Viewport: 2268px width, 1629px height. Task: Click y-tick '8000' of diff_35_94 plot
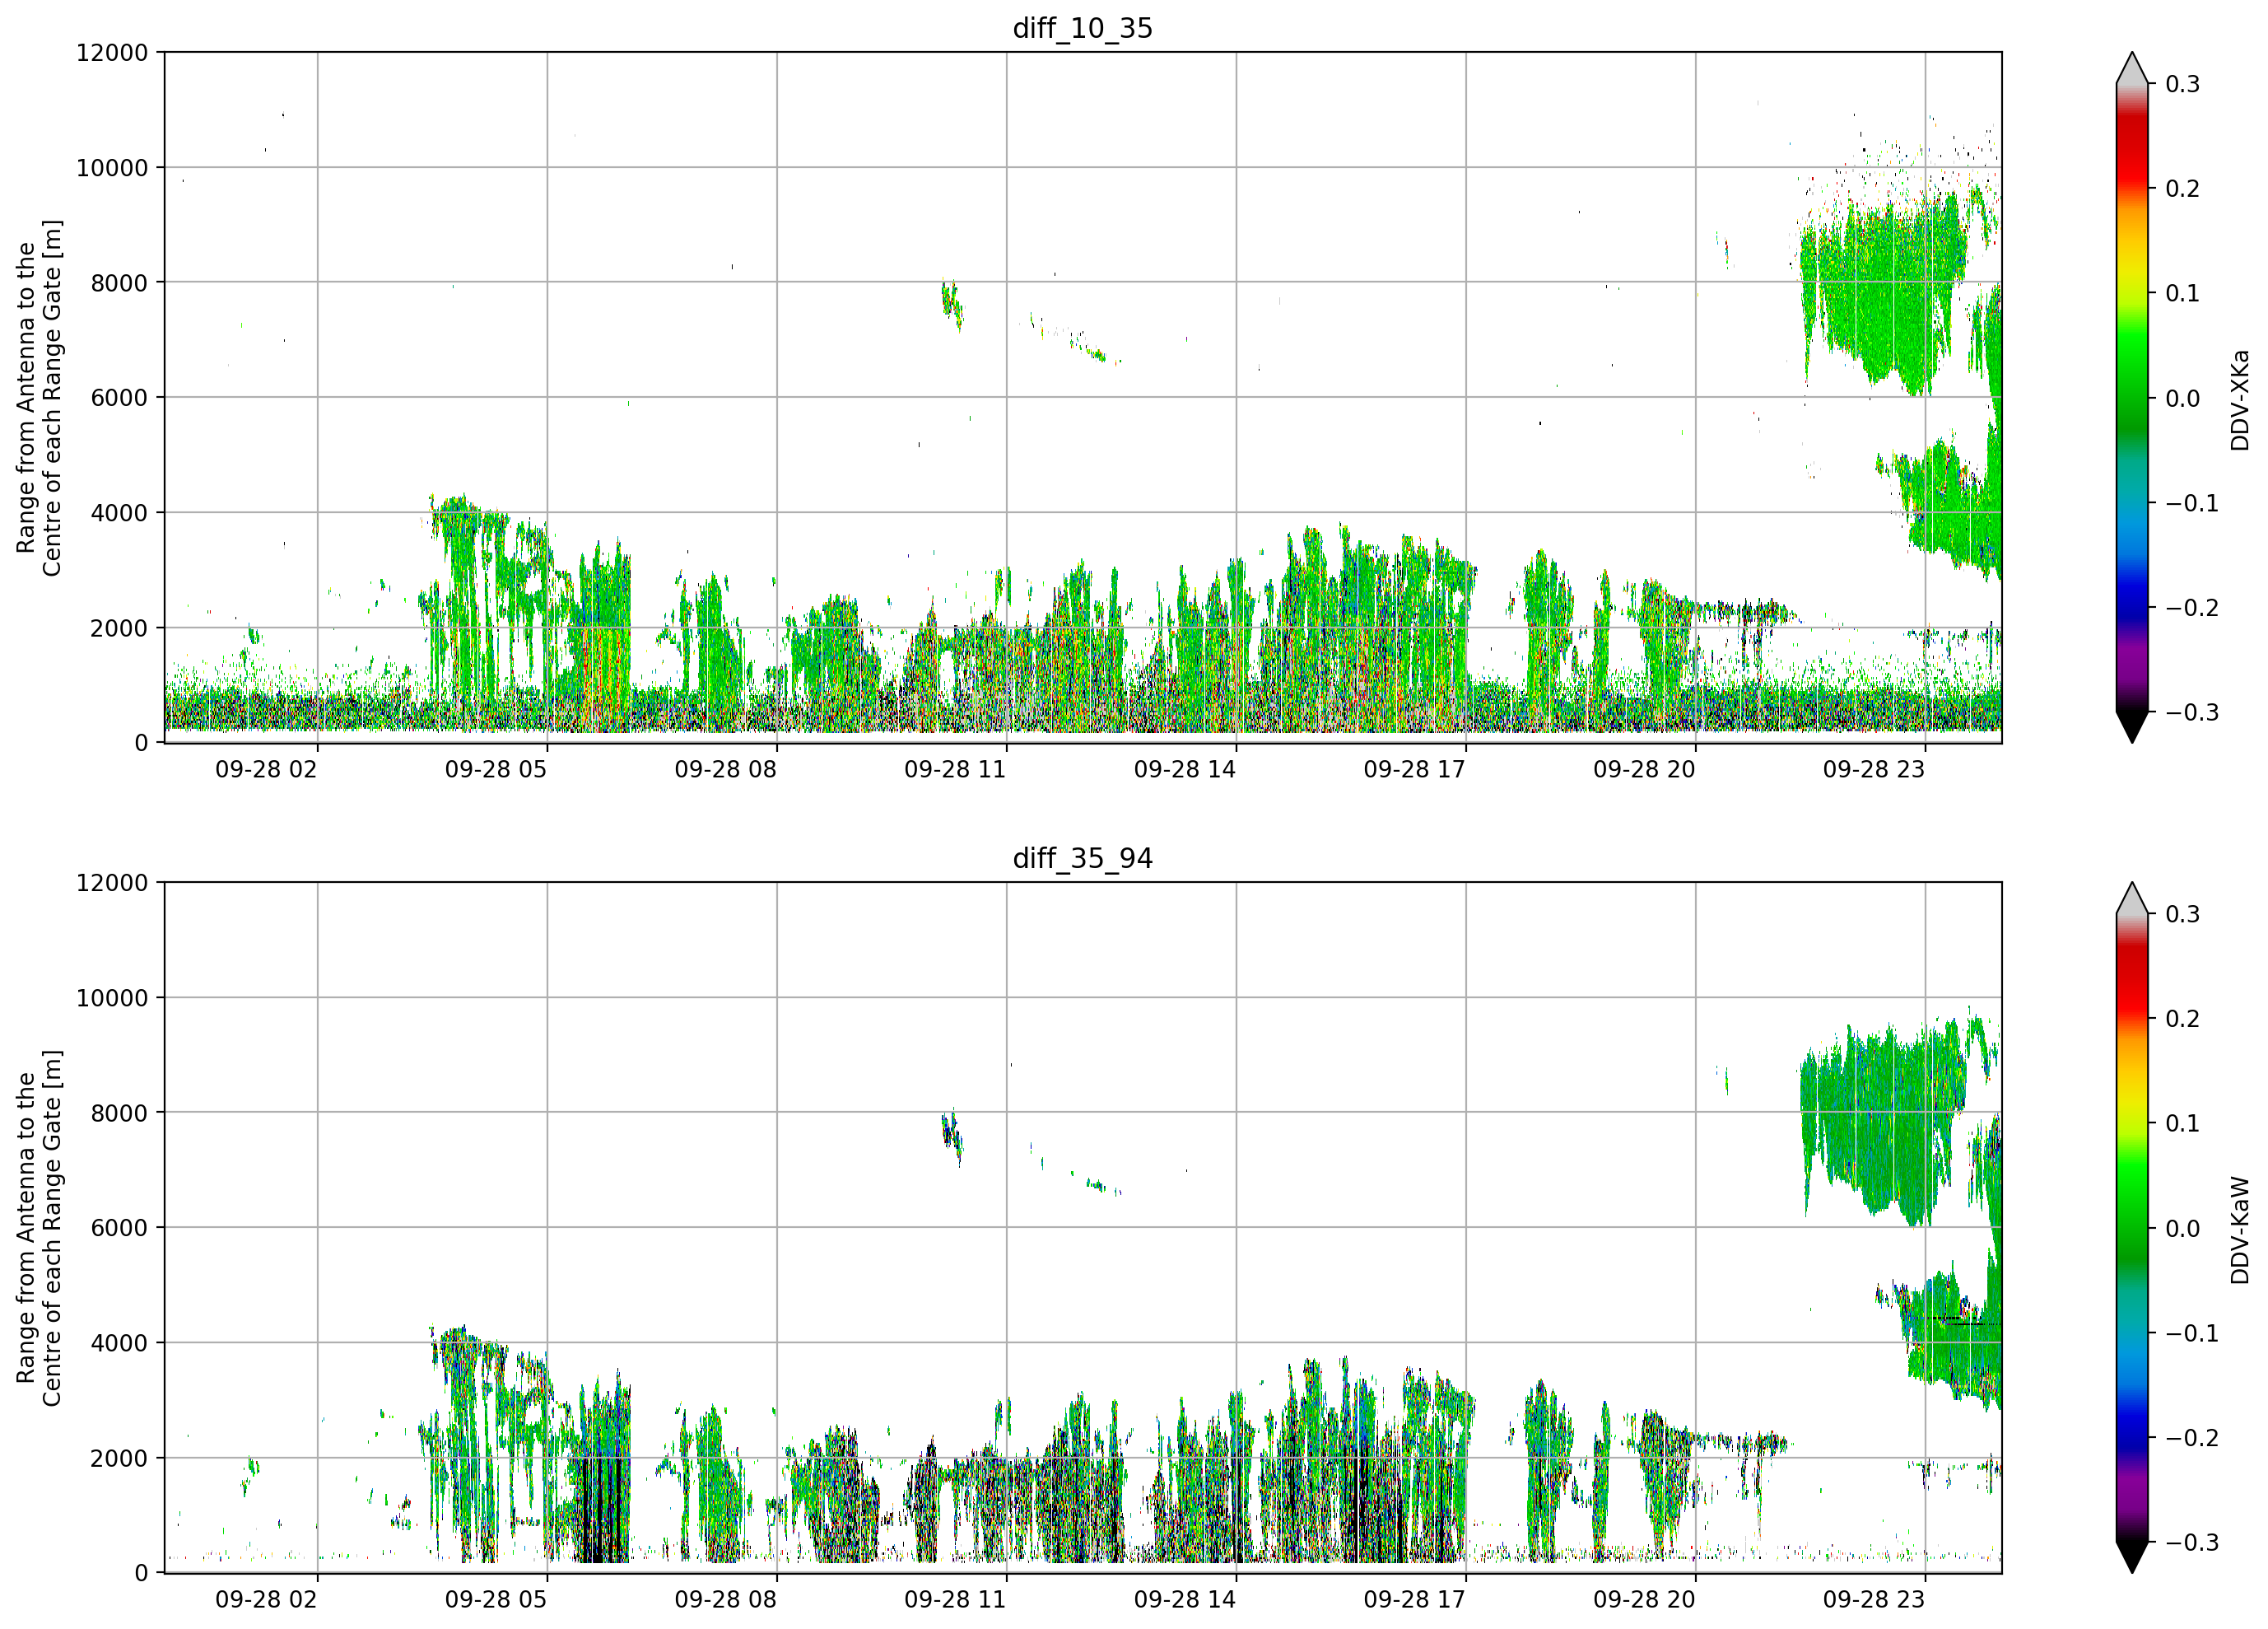coord(119,1113)
